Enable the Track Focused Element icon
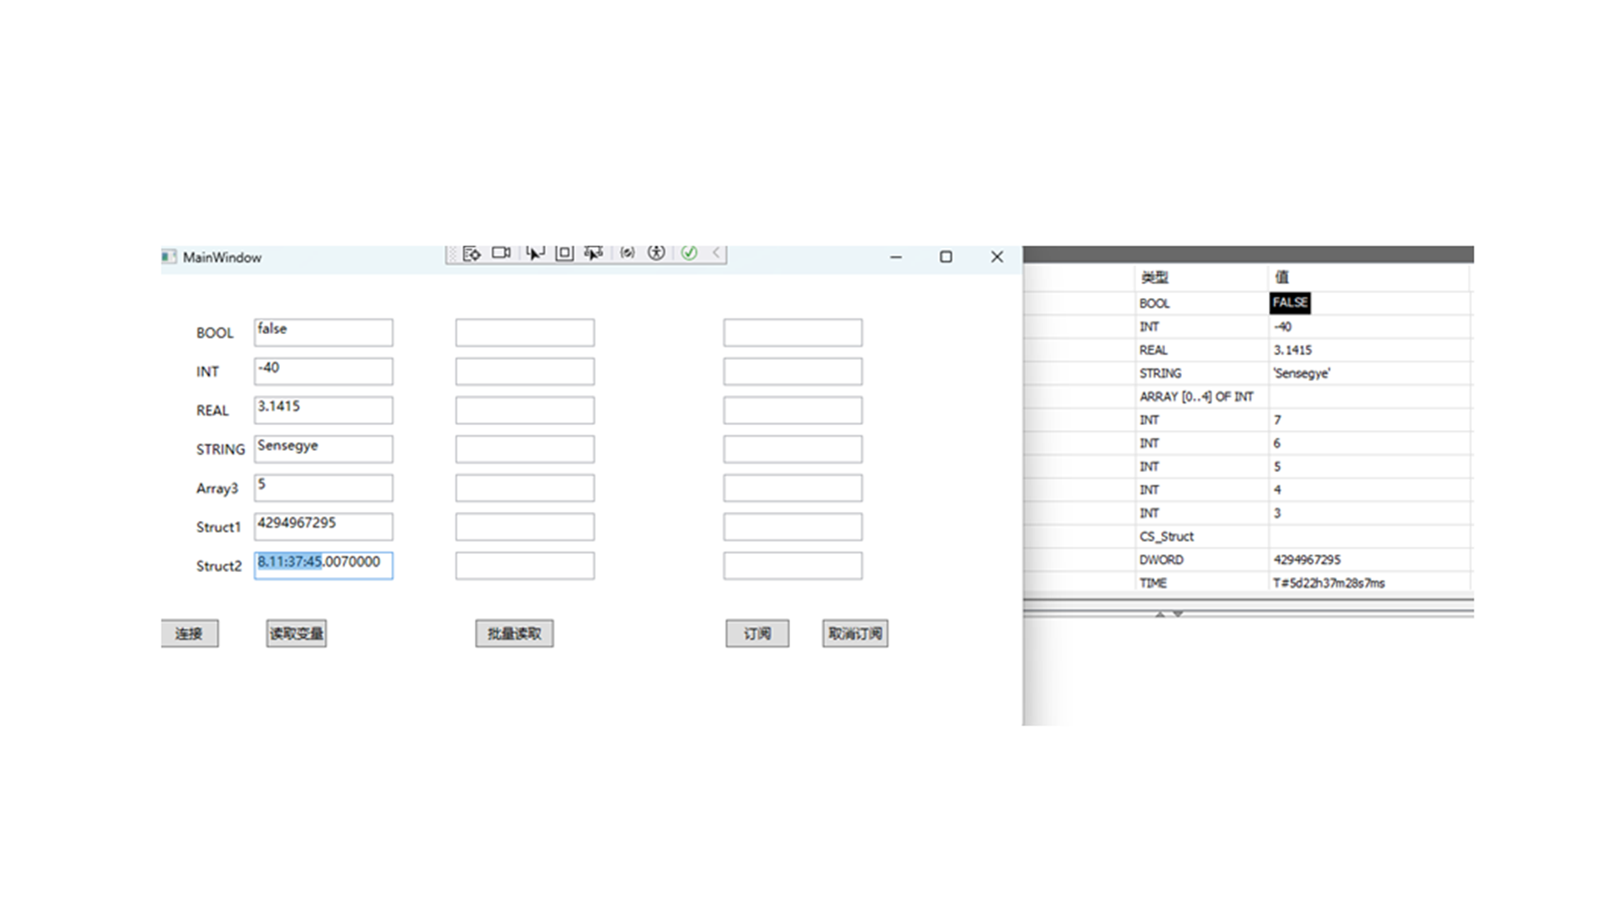The height and width of the screenshot is (902, 1605). 594,252
